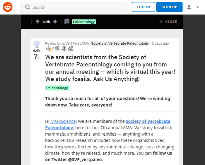205x165 pixels.
Task: Close the post overlay
Action: 168,22
